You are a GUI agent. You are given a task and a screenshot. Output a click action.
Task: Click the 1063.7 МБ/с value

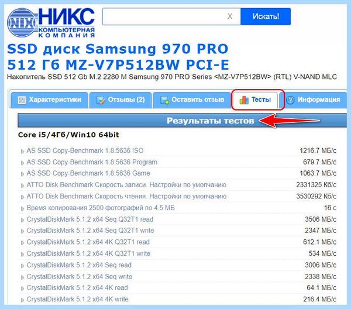coord(318,173)
